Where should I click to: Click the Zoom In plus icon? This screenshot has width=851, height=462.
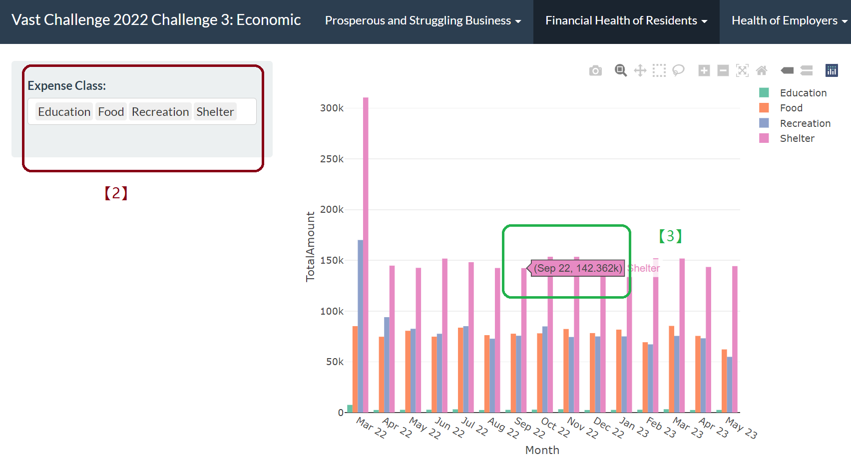coord(704,70)
